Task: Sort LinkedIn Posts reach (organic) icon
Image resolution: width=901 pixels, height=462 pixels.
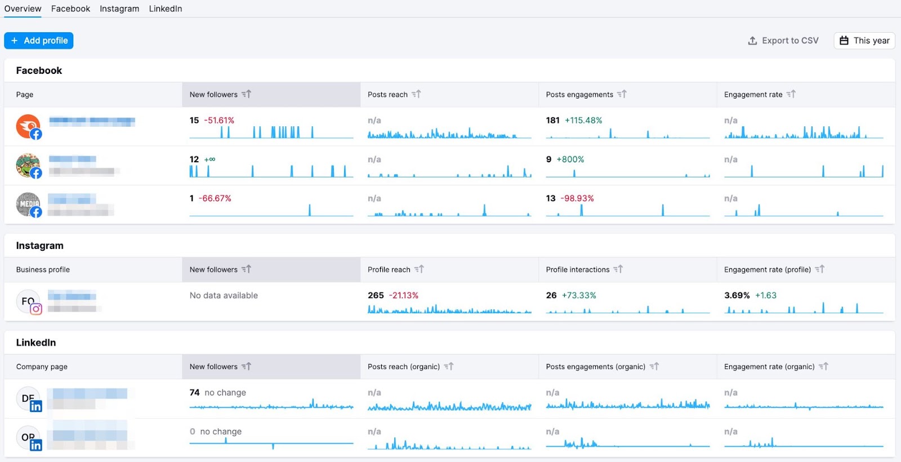Action: pos(449,366)
